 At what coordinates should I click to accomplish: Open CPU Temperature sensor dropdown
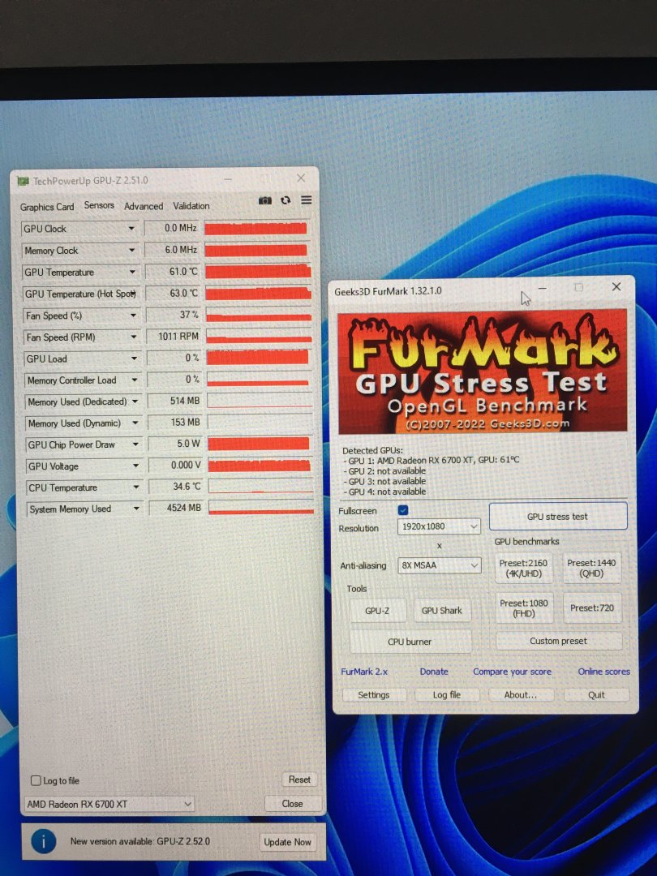[135, 487]
